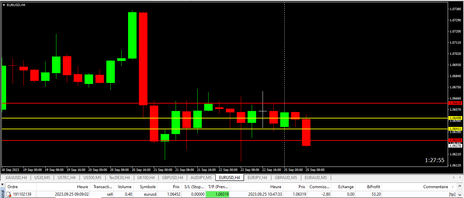
Task: Click the yellow 1.06411 price label
Action: tap(456, 129)
